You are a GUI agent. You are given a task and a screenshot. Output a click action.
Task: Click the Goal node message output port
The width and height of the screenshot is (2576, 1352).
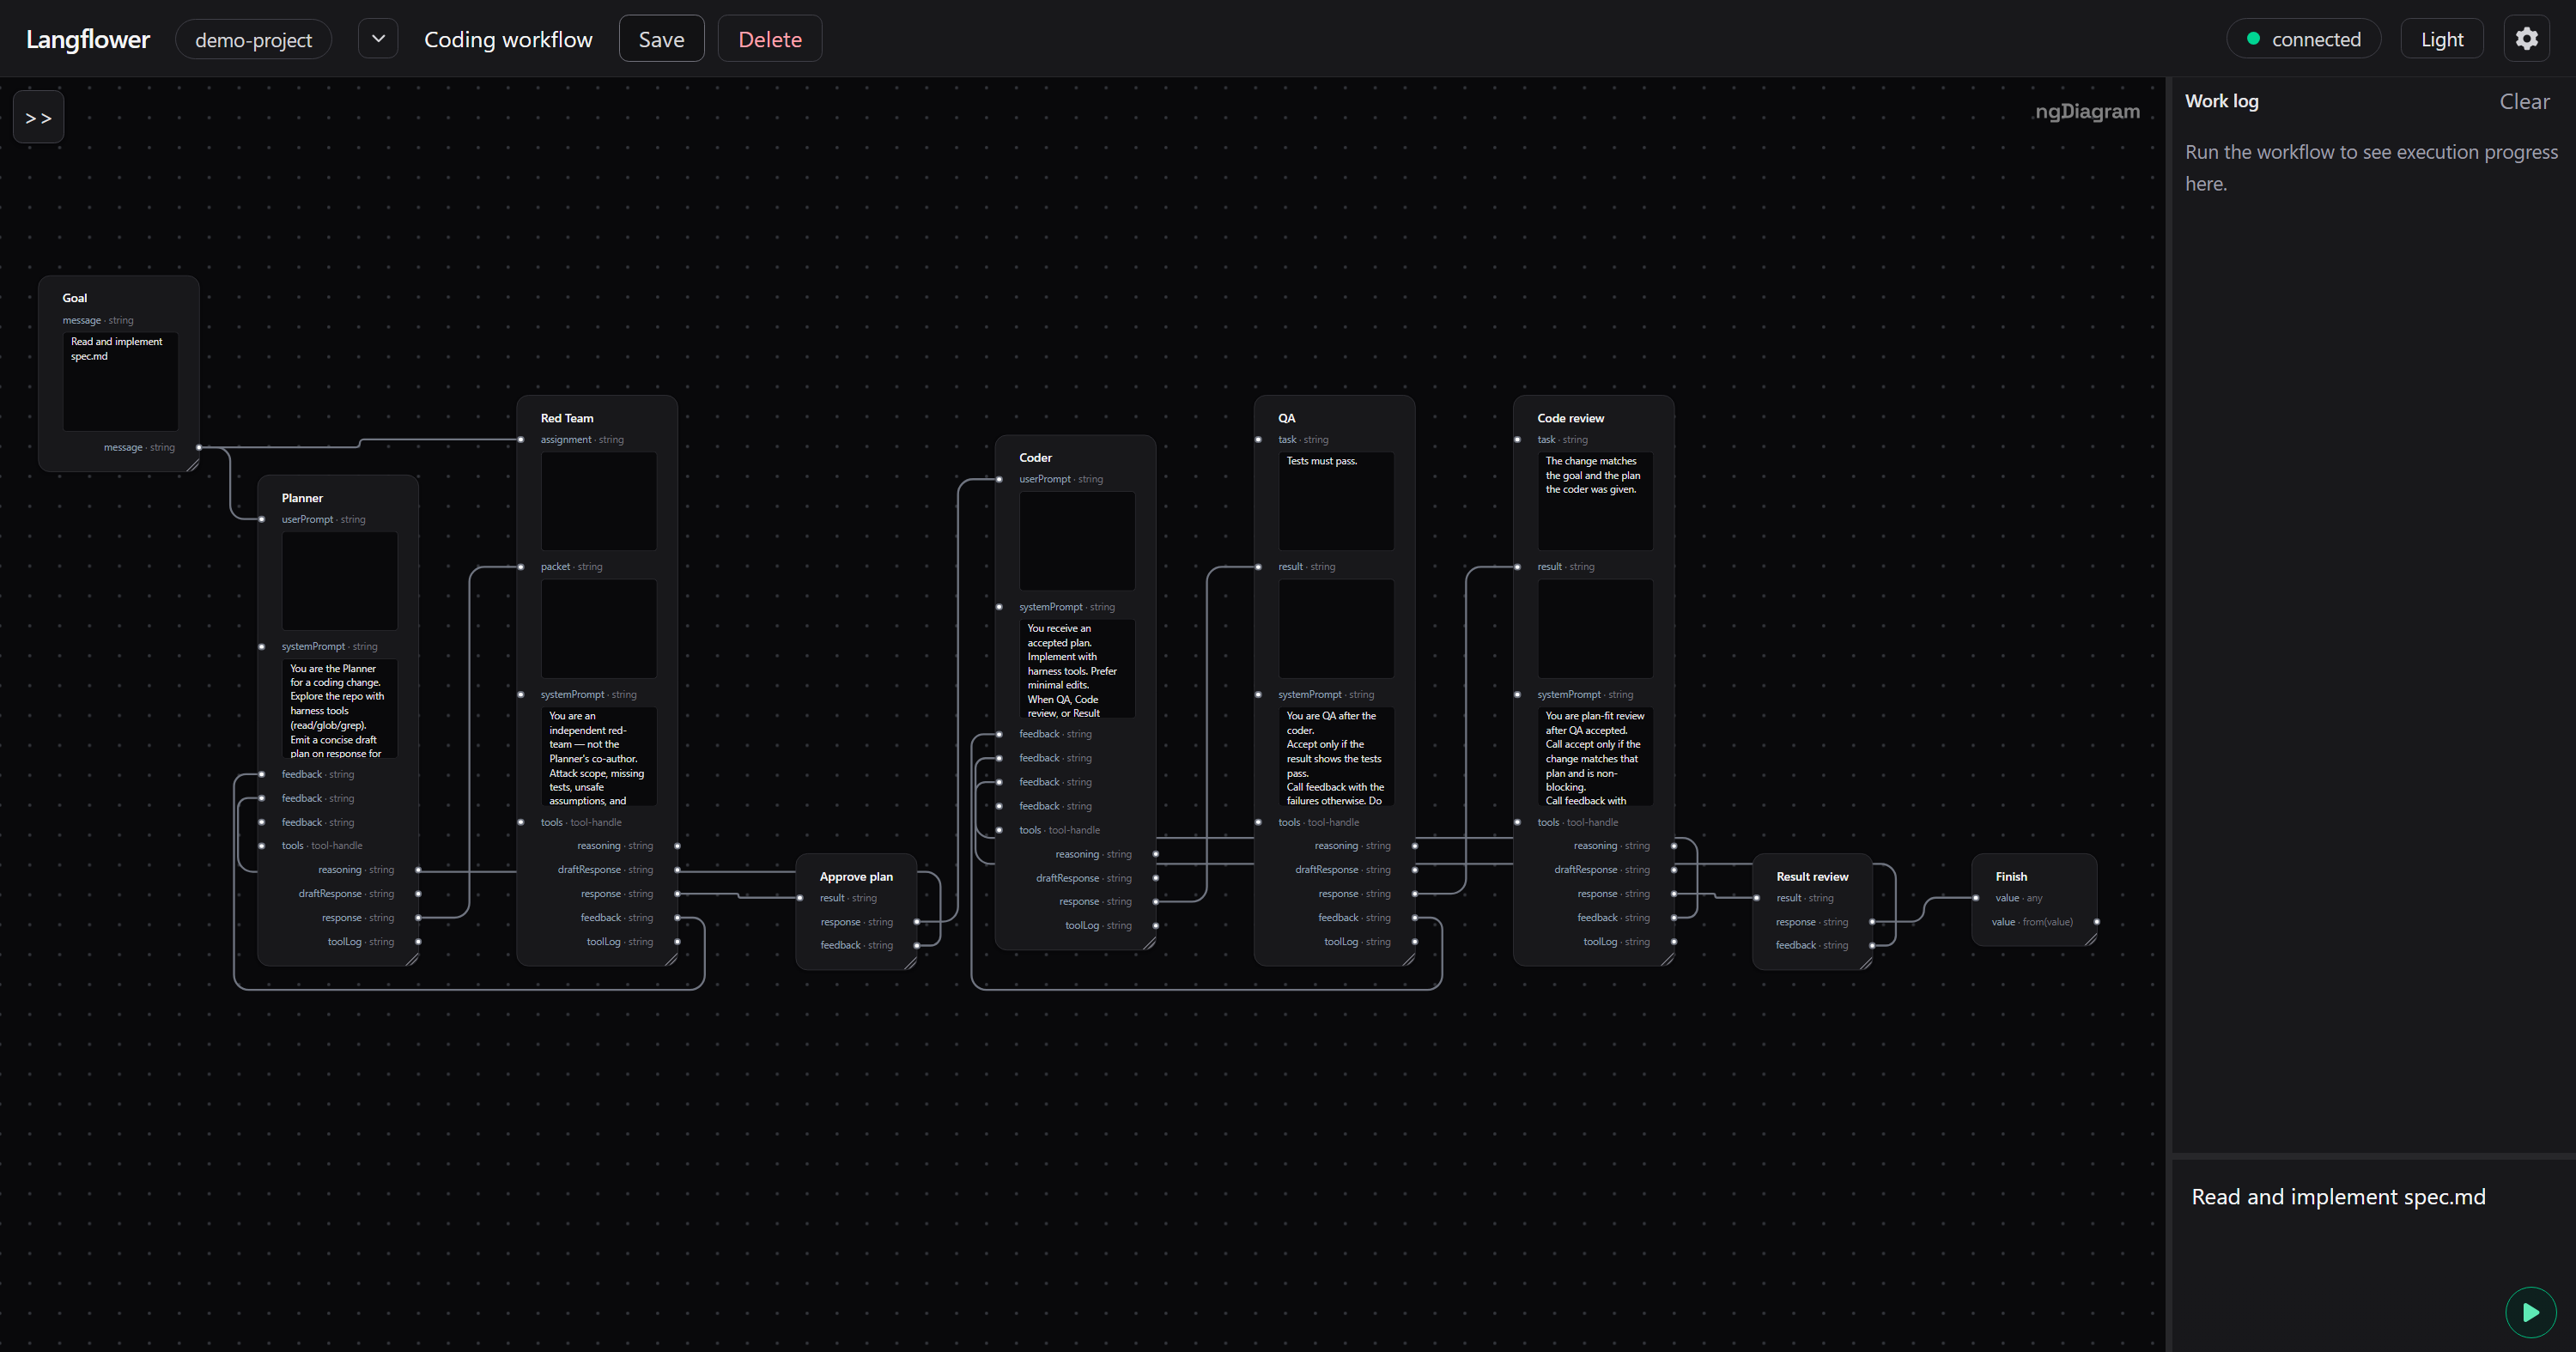[199, 447]
